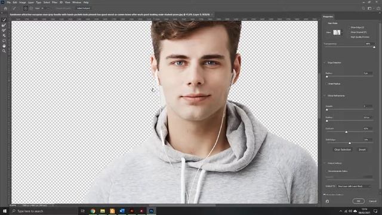This screenshot has width=382, height=215.
Task: Switch to the Properties panel tab
Action: 328,17
